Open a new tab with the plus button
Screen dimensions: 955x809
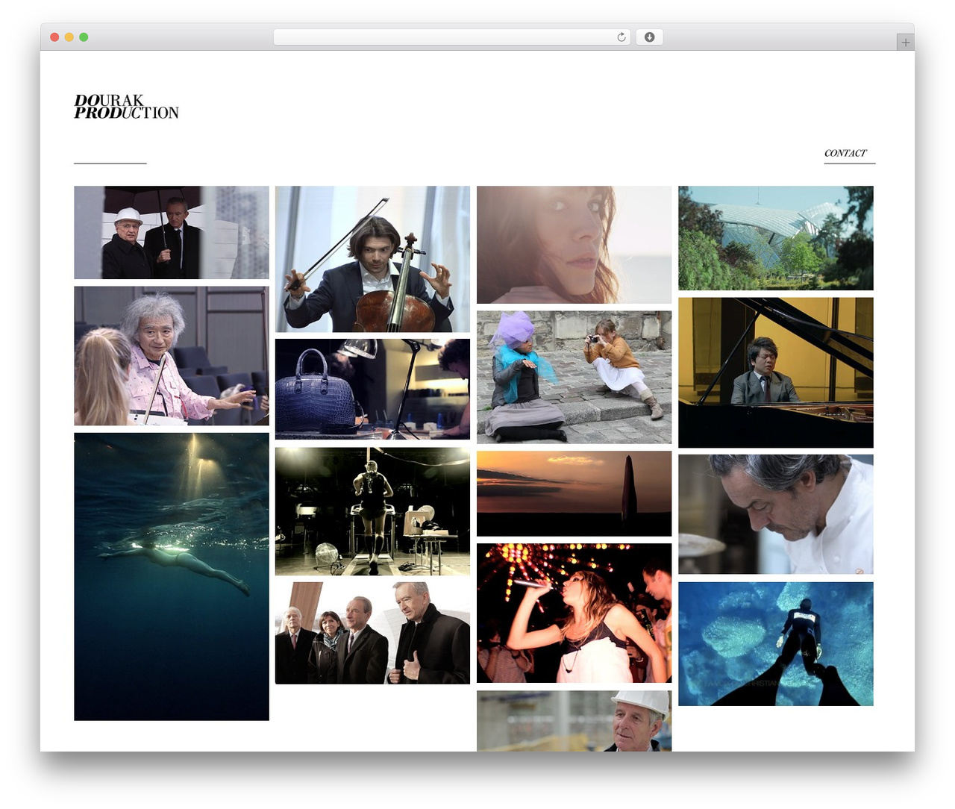(905, 43)
